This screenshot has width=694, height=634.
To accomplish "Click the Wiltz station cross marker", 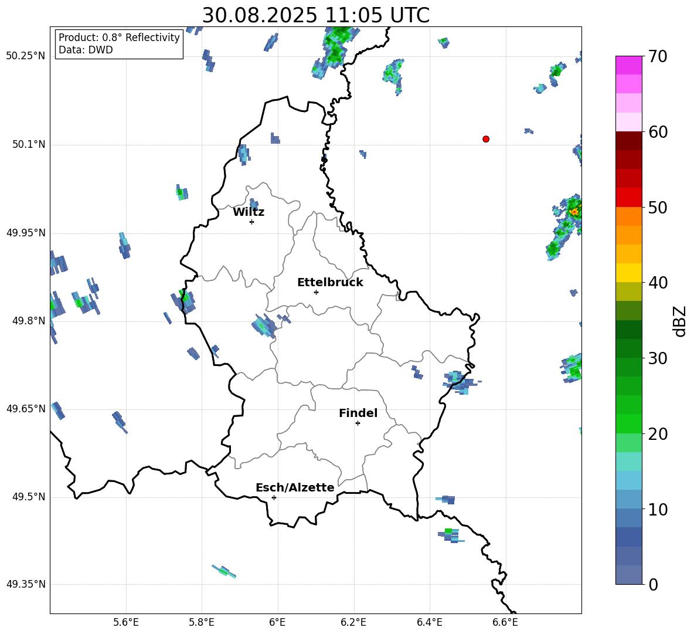I will 251,222.
